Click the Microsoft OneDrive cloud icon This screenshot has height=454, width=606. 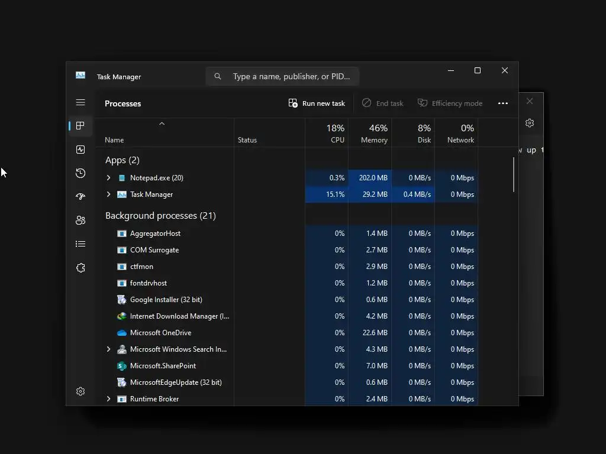[122, 333]
